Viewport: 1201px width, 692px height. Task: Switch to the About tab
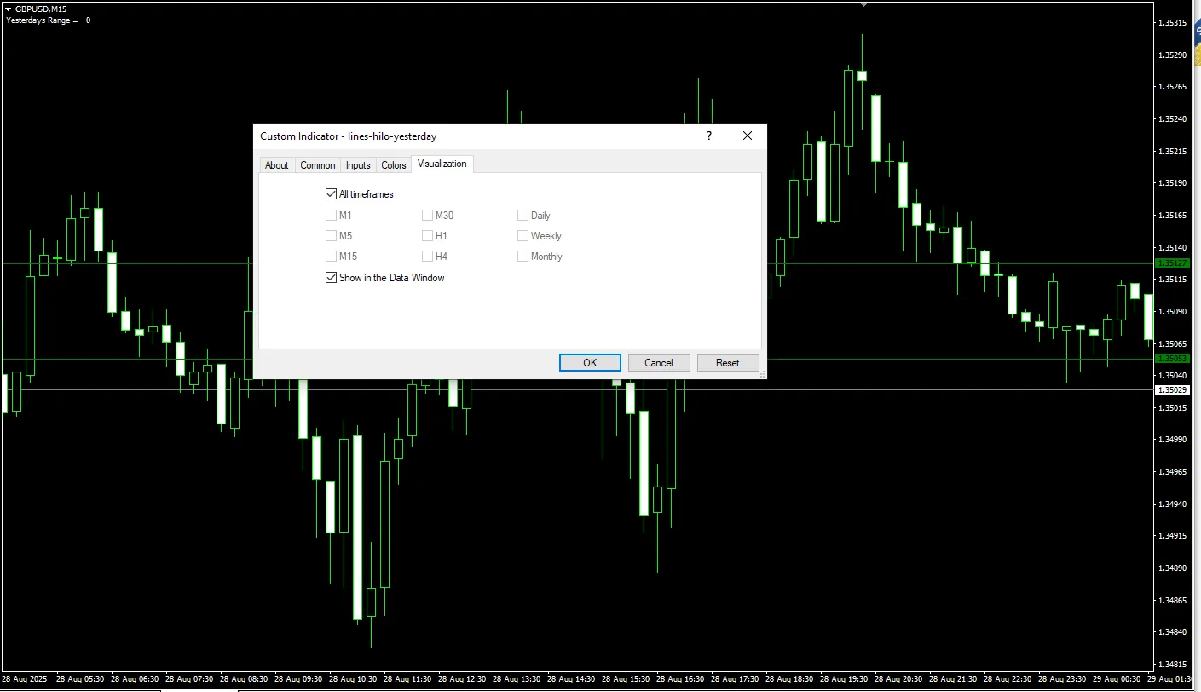(x=276, y=165)
